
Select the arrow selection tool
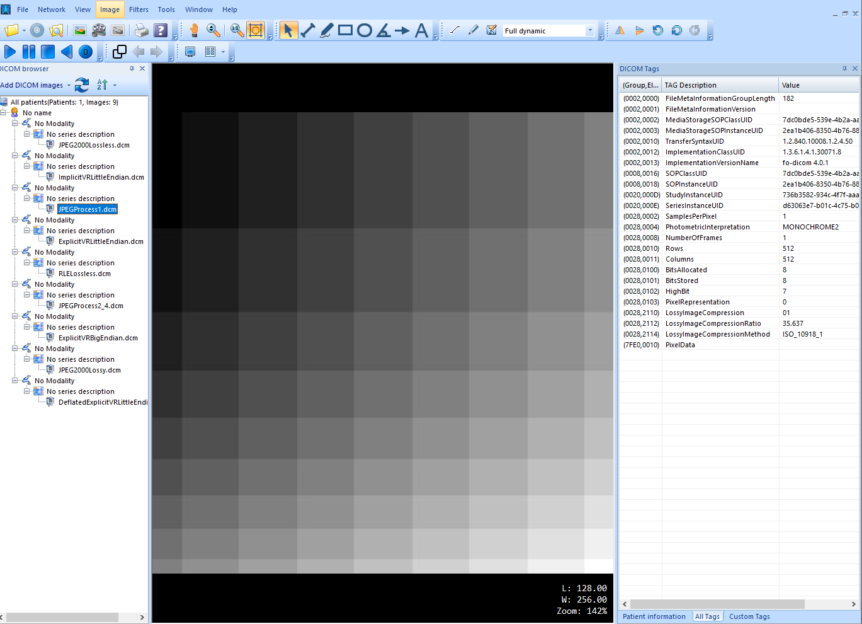pos(289,30)
